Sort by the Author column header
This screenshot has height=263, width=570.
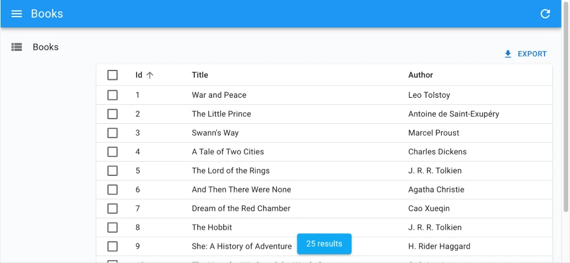420,75
